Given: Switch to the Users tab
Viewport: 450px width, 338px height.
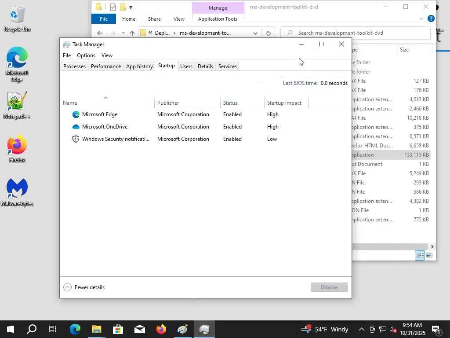Looking at the screenshot, I should point(186,66).
